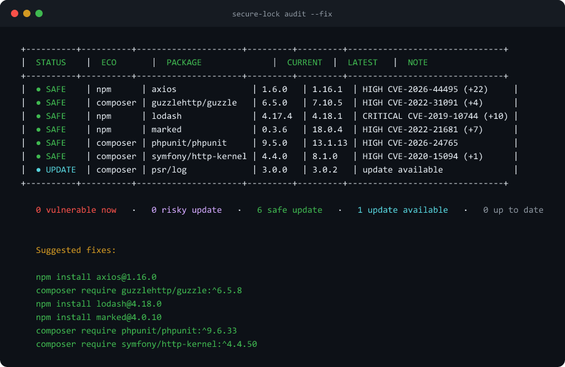Click the marked package name
Screen dimensions: 565x367
pyautogui.click(x=167, y=129)
